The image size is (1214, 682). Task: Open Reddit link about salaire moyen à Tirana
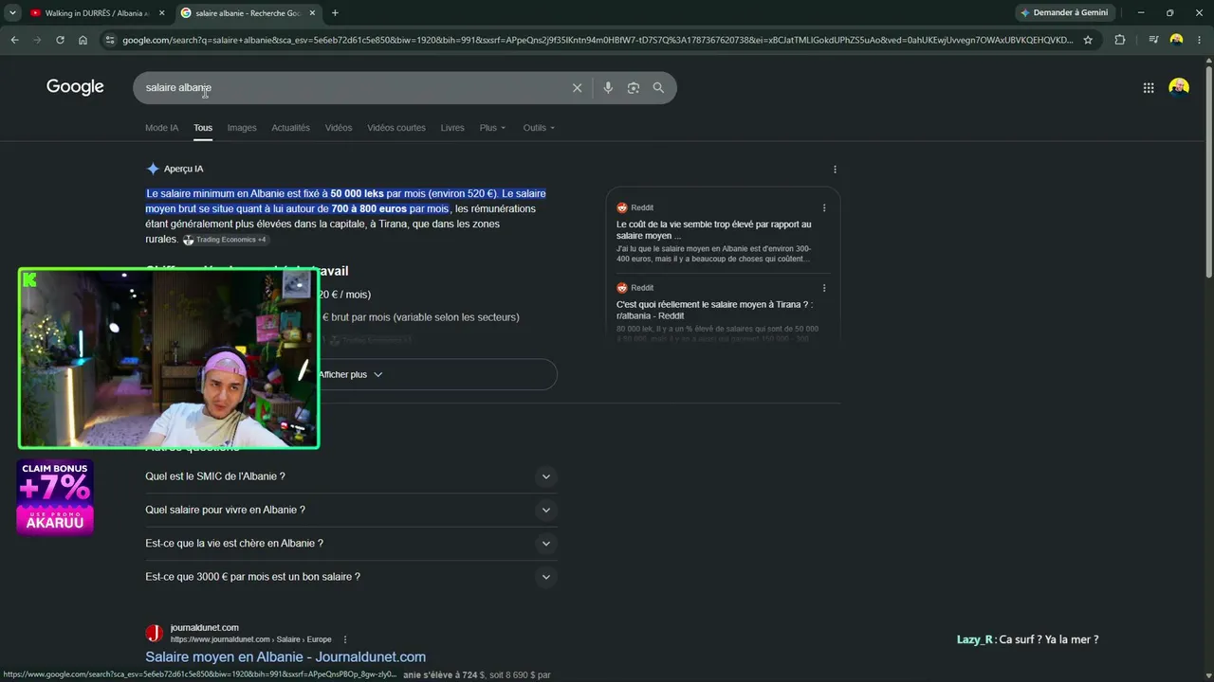click(715, 310)
